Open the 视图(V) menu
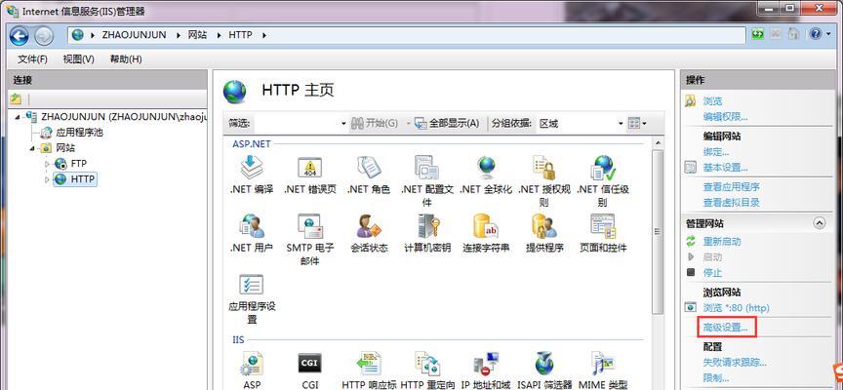The image size is (843, 390). point(78,59)
